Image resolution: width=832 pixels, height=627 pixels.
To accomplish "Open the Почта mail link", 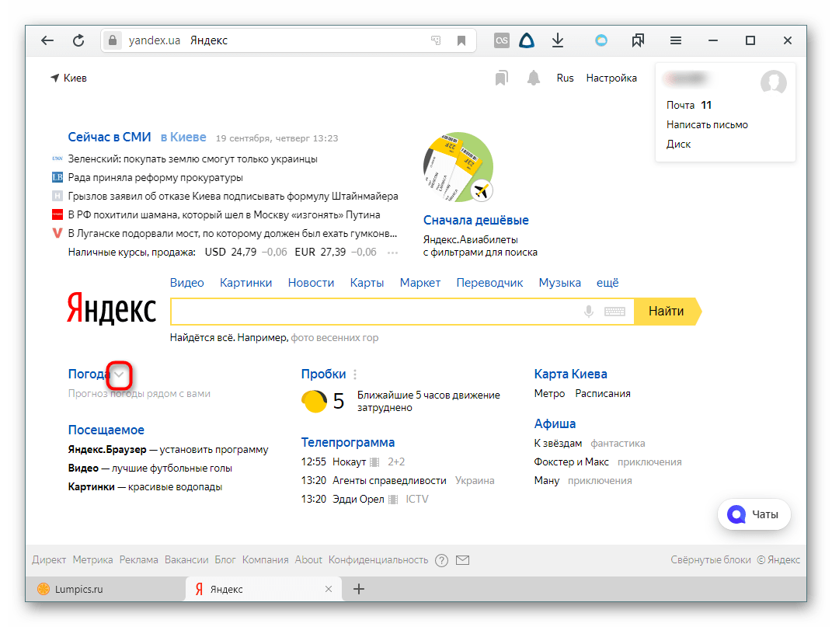I will pyautogui.click(x=681, y=105).
